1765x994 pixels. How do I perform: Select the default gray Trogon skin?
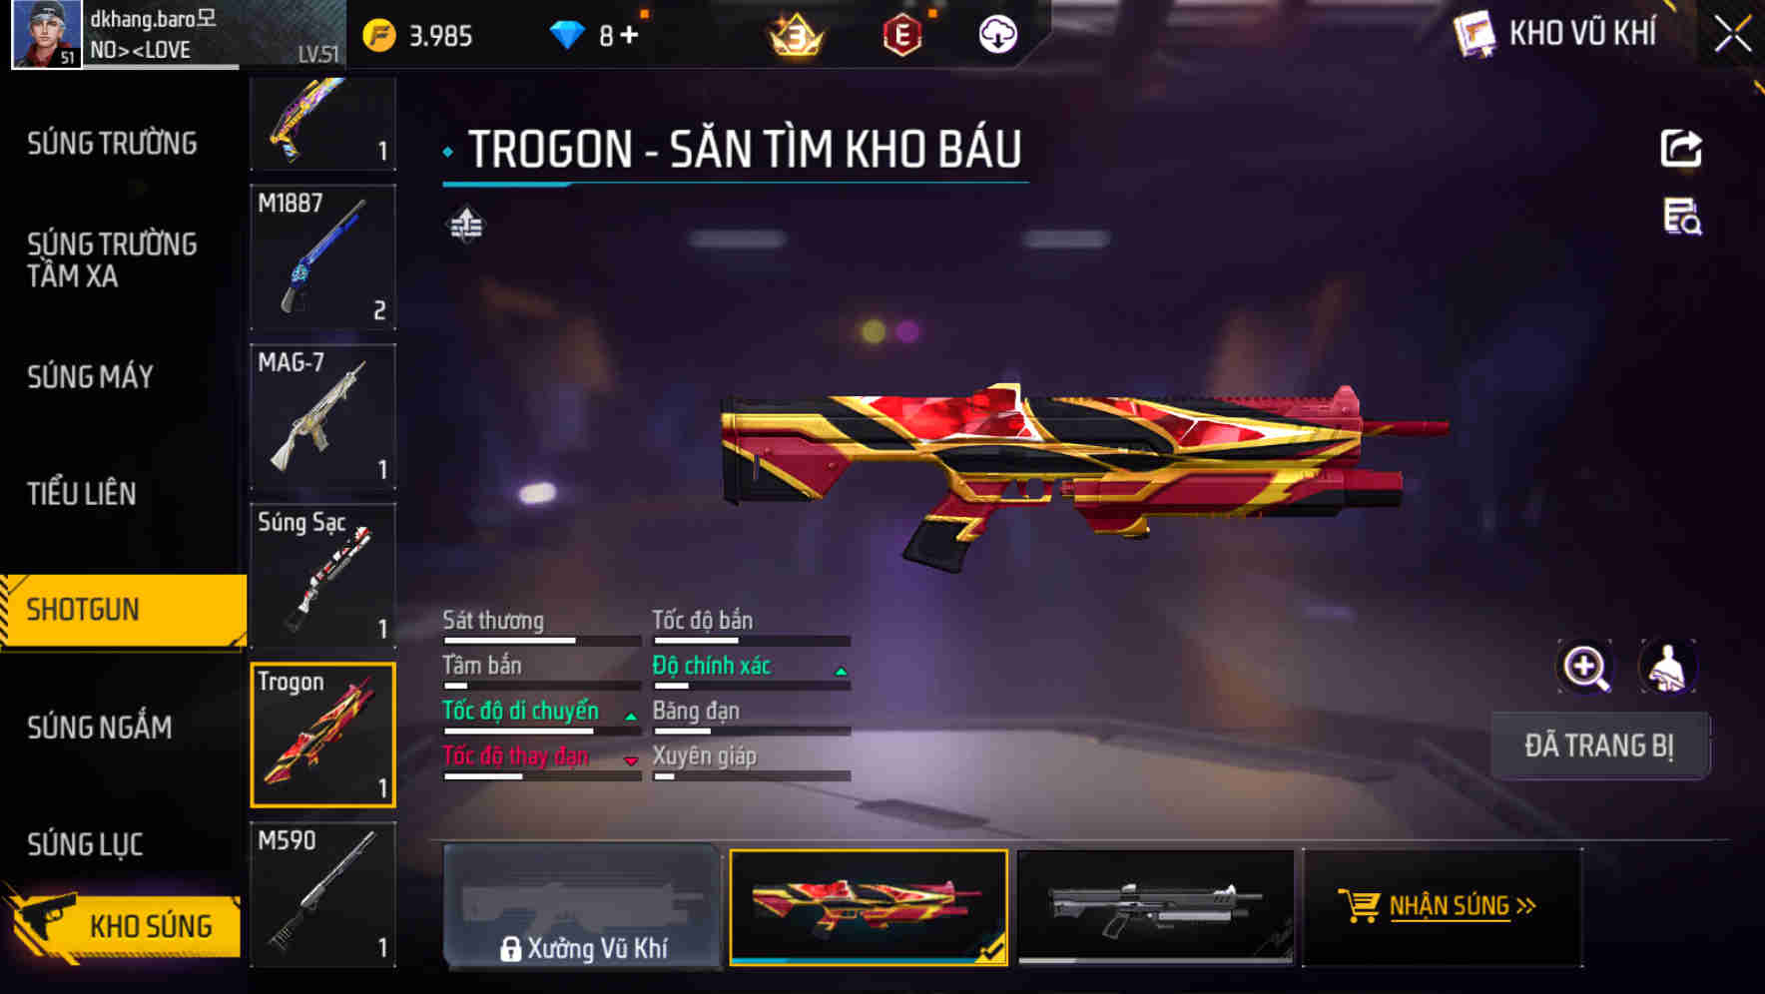pyautogui.click(x=1155, y=907)
